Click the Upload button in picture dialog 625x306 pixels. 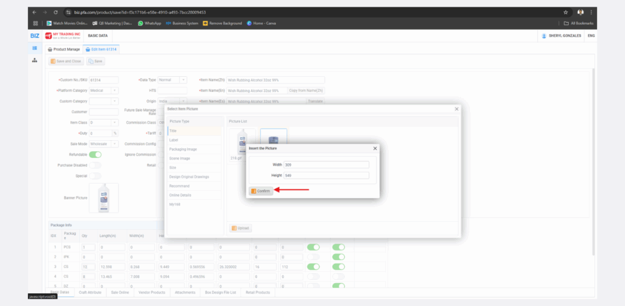click(x=240, y=228)
